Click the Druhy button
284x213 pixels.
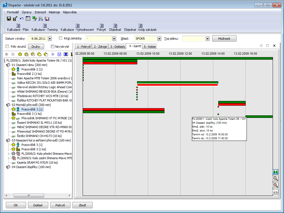(x=36, y=47)
